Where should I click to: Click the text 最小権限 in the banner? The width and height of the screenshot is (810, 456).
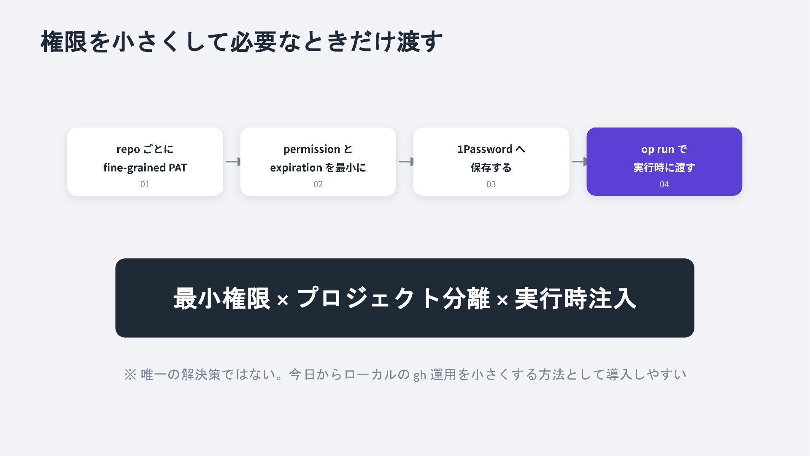pyautogui.click(x=222, y=299)
